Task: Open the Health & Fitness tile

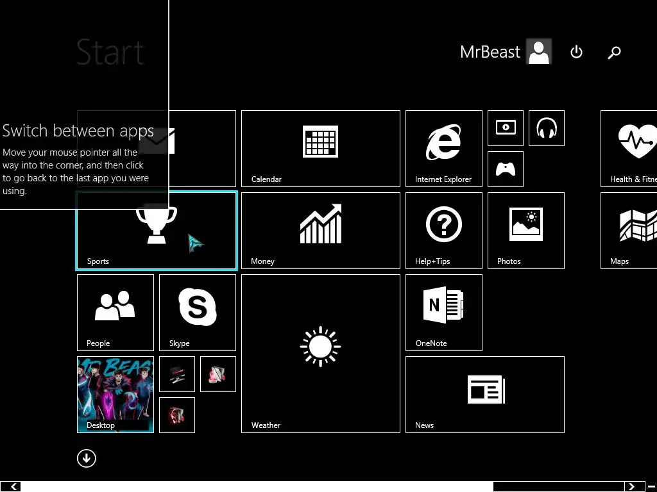Action: pyautogui.click(x=629, y=149)
